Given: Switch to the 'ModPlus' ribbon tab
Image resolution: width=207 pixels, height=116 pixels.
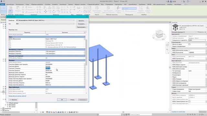Looking at the screenshot, I should [170, 5].
